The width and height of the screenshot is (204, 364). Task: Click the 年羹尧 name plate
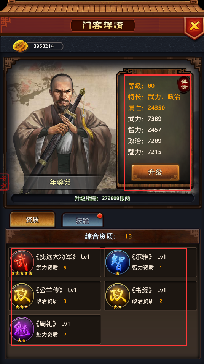60,182
